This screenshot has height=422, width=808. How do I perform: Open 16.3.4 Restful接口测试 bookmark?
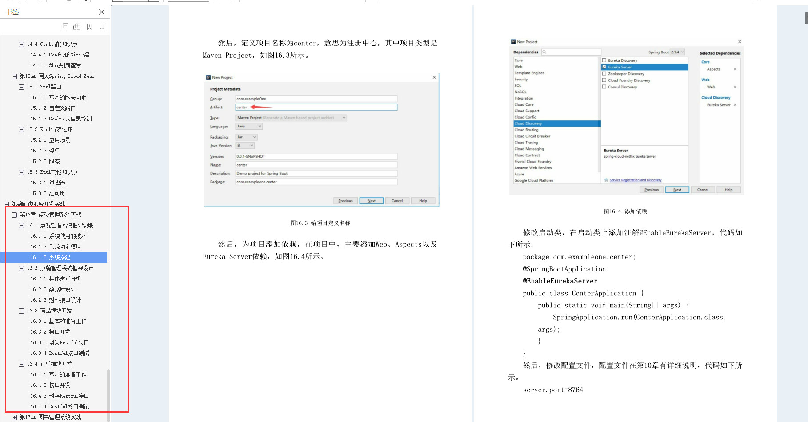coord(60,353)
